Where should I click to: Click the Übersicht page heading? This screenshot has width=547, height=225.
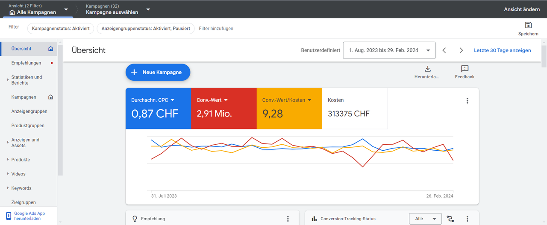(x=88, y=50)
